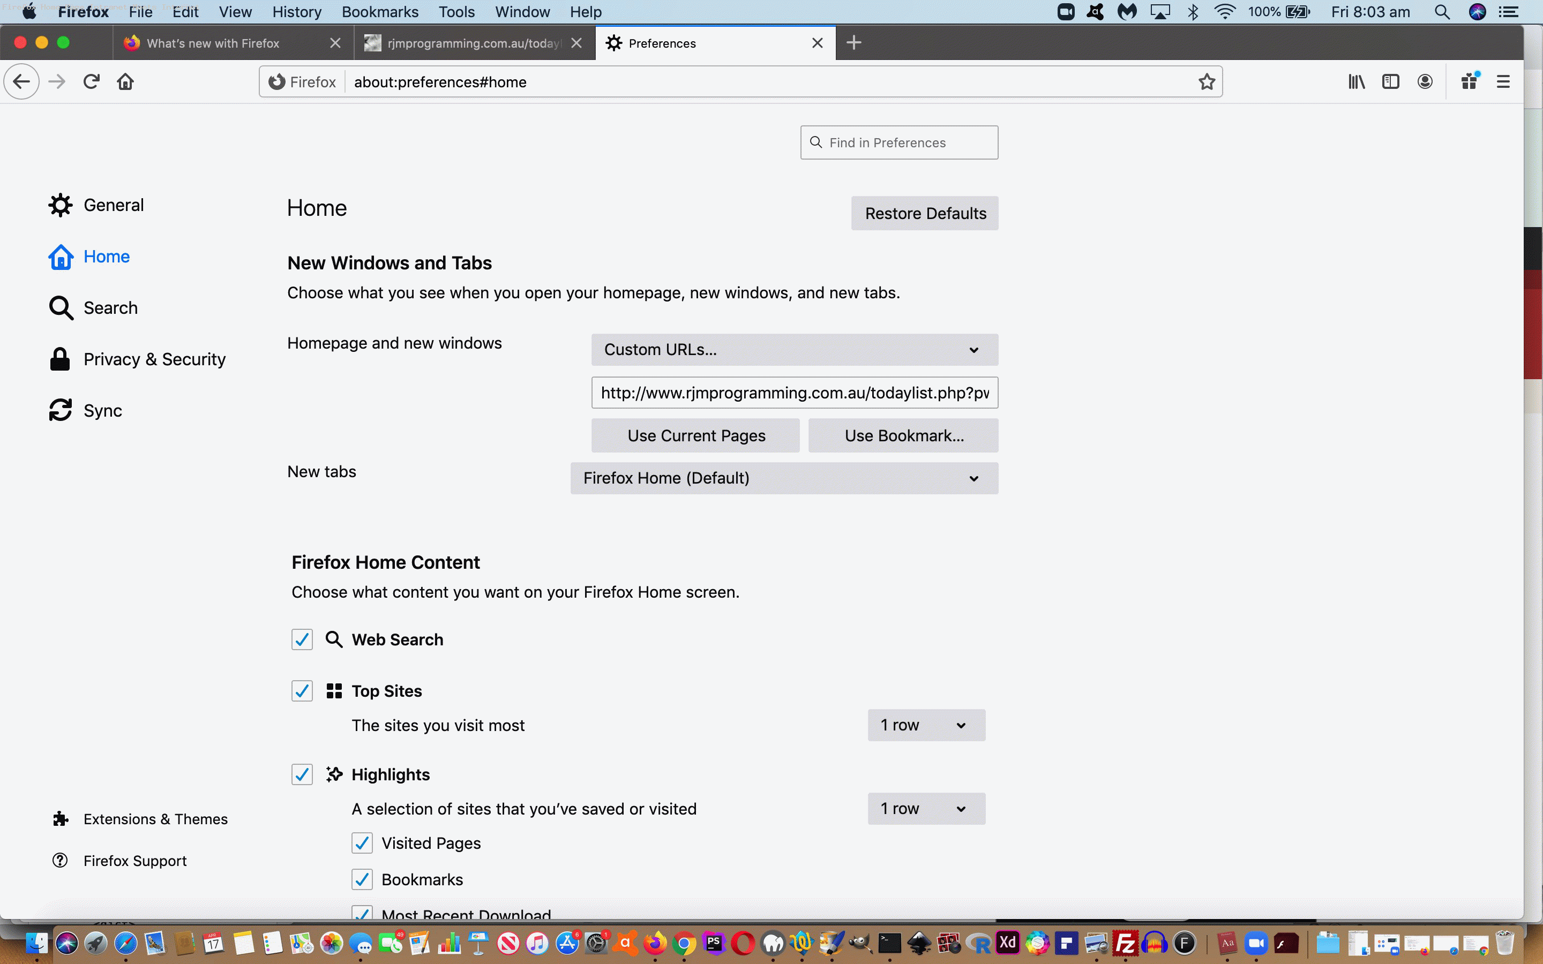Reload the current page
The width and height of the screenshot is (1543, 964).
click(x=92, y=81)
